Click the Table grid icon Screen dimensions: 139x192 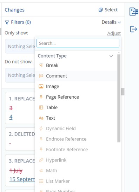41,107
